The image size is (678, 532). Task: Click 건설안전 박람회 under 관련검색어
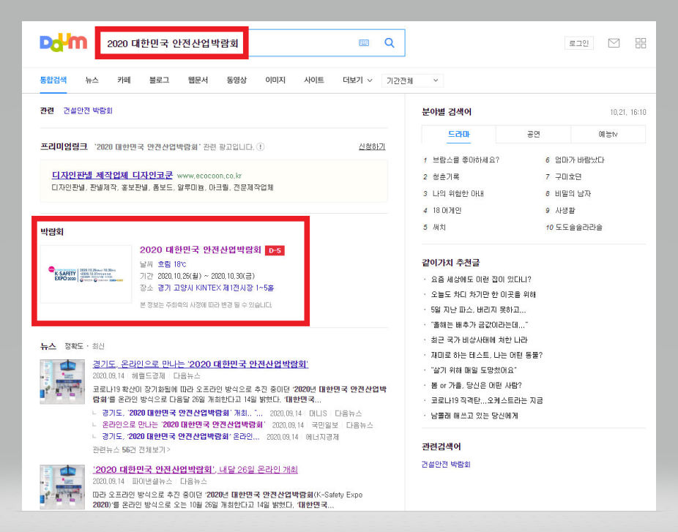[446, 465]
